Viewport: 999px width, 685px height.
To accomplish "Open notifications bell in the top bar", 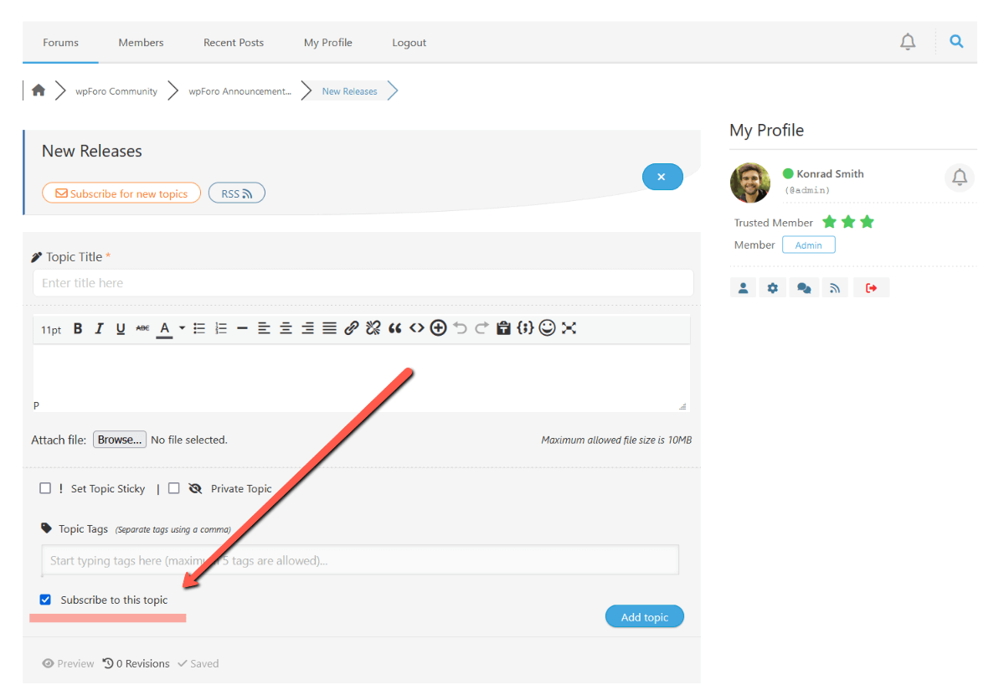I will tap(908, 42).
